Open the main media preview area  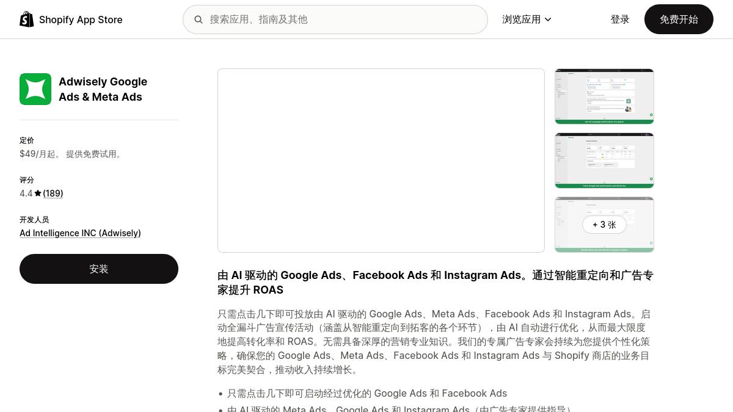point(381,161)
